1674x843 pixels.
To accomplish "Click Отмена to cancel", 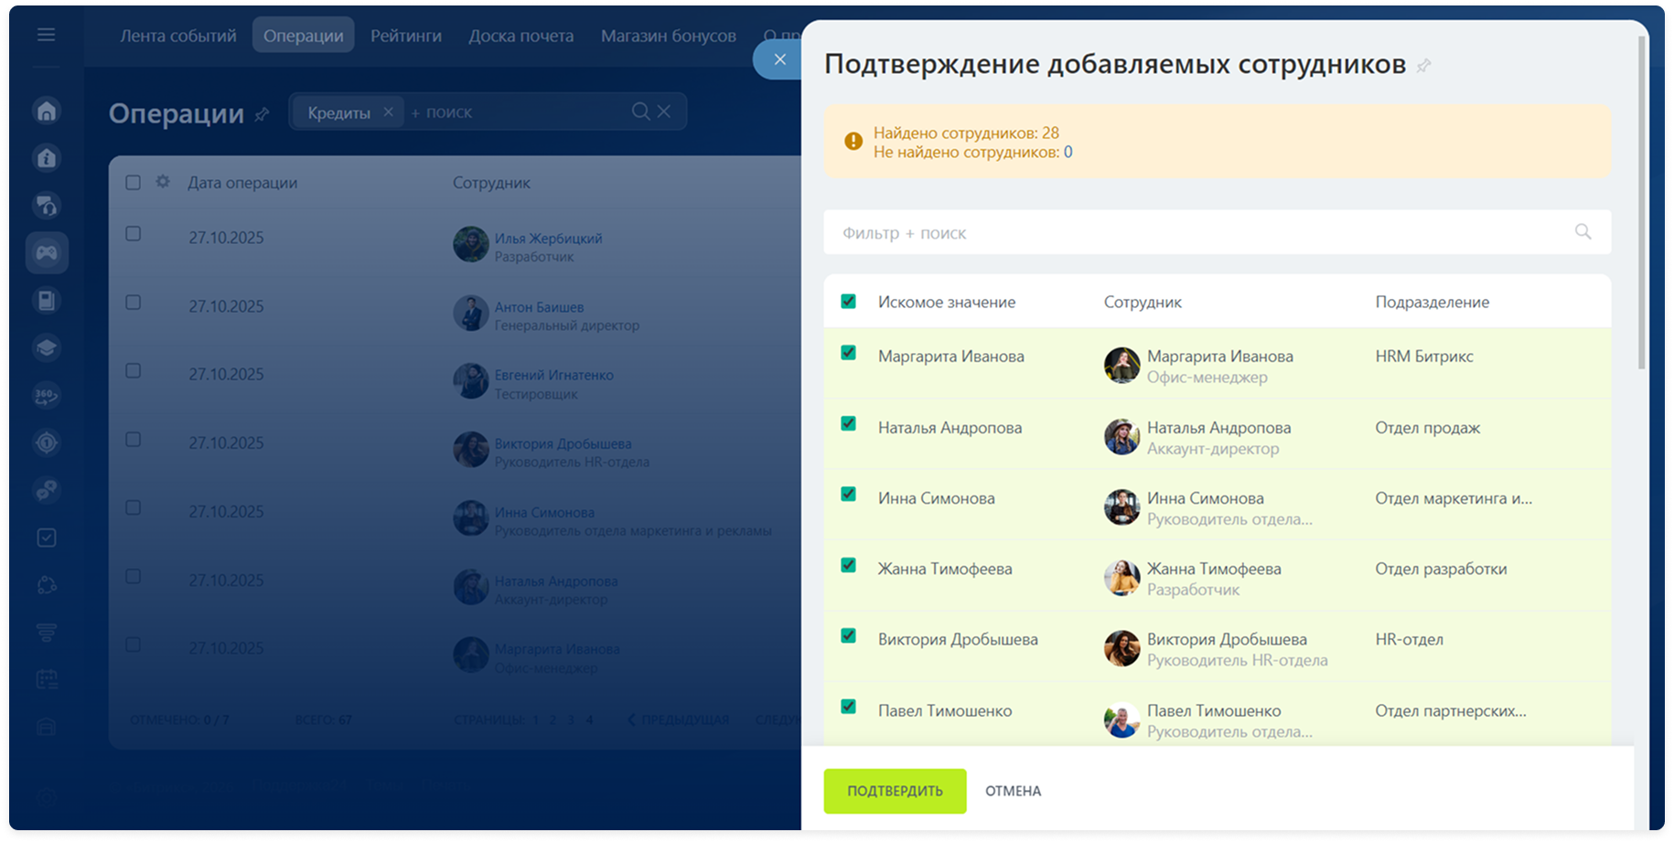I will point(1013,791).
